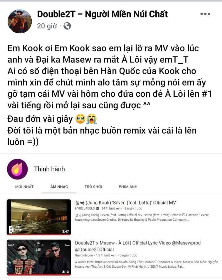222x280 pixels.
Task: Click the Double2T profile avatar
Action: click(x=20, y=21)
